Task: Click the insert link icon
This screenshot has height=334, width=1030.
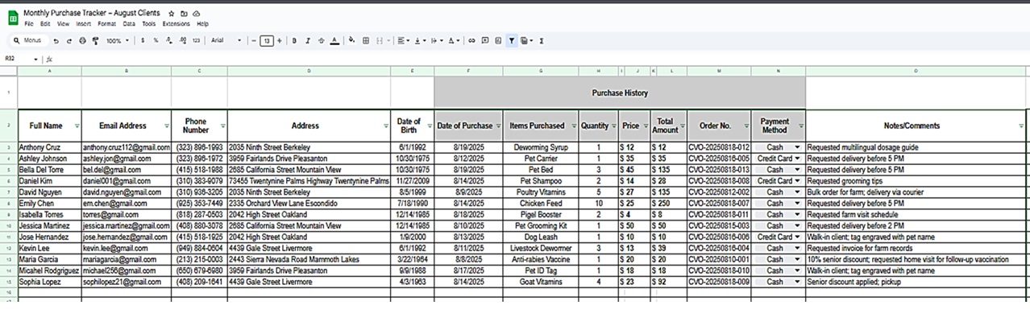Action: 472,40
